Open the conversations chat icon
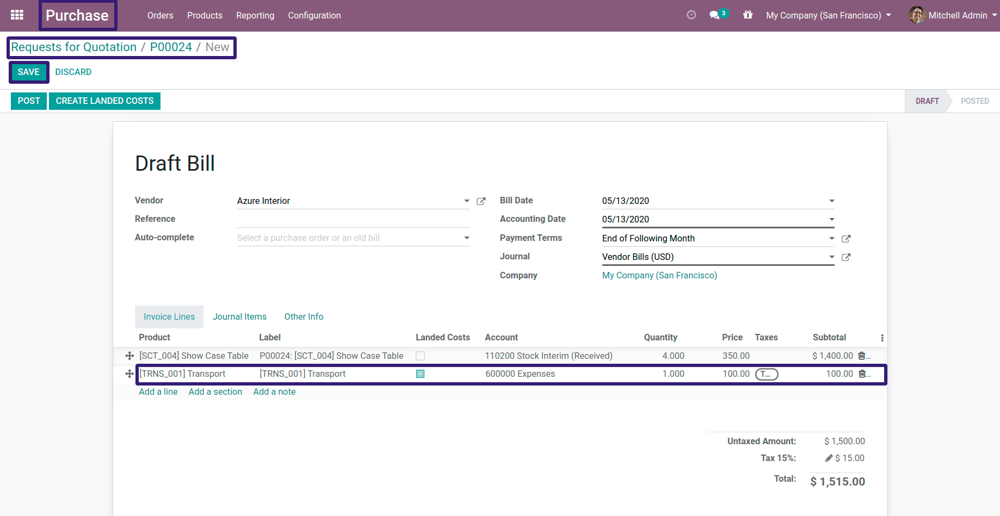The height and width of the screenshot is (516, 1000). (x=715, y=15)
